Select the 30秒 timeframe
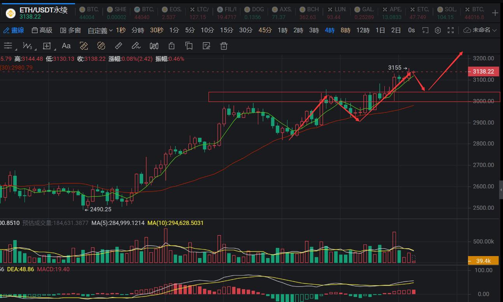Screen dimensions: 503x302 click(x=156, y=30)
